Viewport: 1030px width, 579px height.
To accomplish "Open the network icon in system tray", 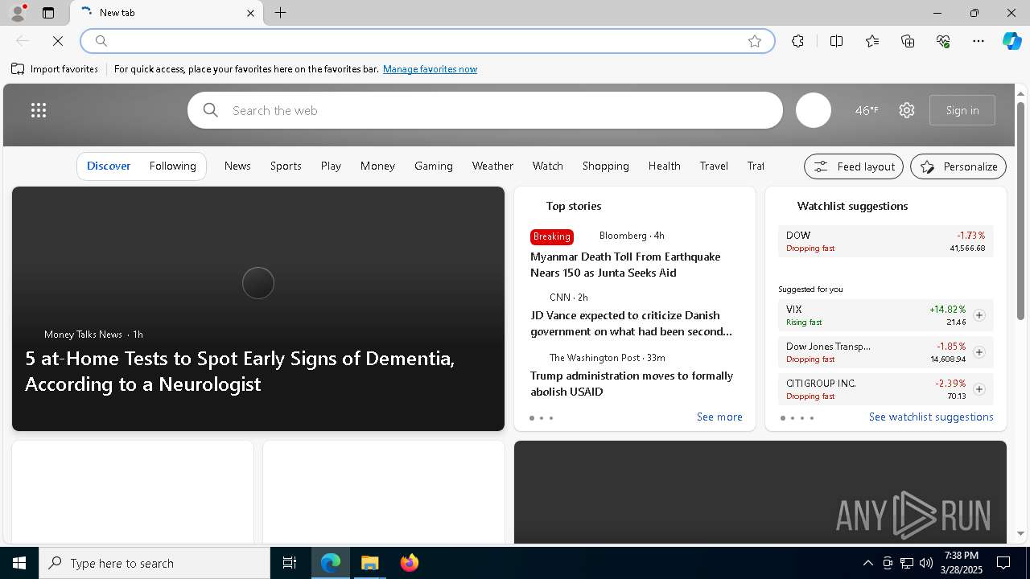I will click(906, 563).
